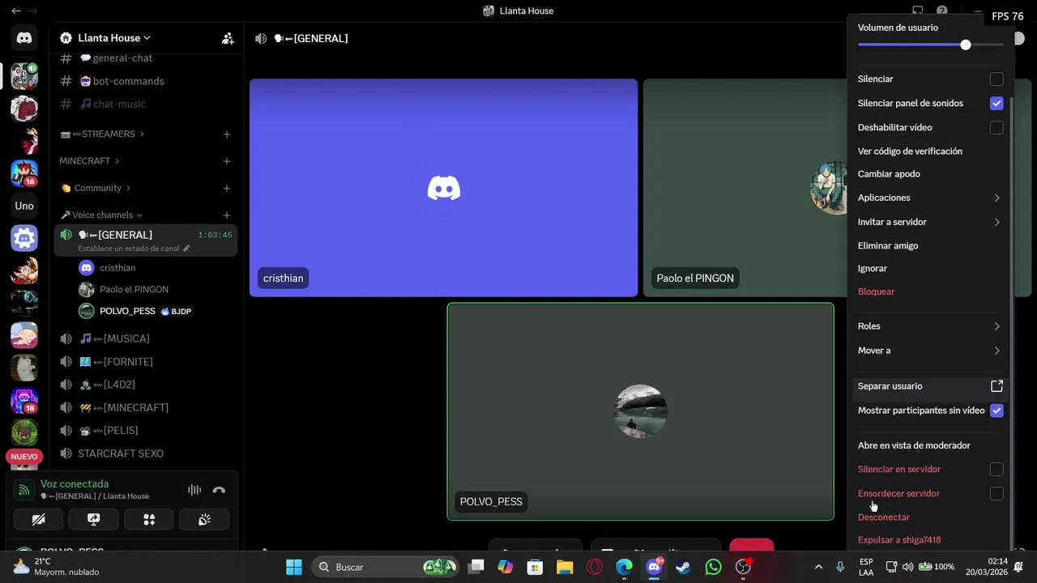1037x583 pixels.
Task: Click Establece un estado de canal
Action: pyautogui.click(x=134, y=249)
